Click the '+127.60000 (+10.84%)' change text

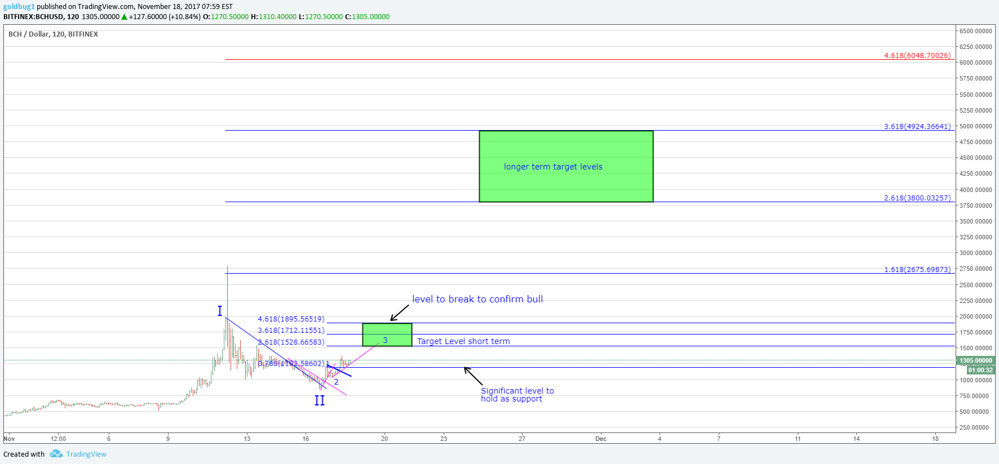coord(165,17)
